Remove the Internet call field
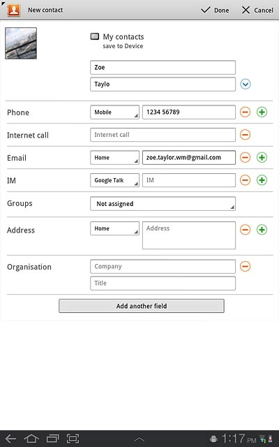 (245, 135)
